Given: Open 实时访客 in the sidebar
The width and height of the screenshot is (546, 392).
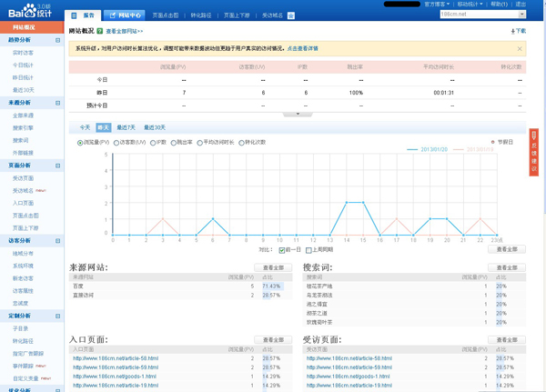Looking at the screenshot, I should coord(24,53).
